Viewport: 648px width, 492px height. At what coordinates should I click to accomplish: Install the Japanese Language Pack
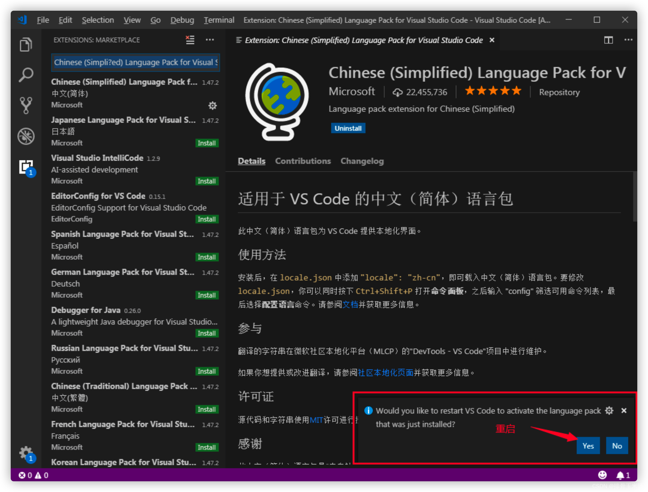pyautogui.click(x=207, y=143)
